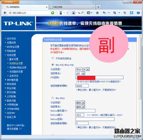Click Radius端口 field showing 1812

[80, 115]
